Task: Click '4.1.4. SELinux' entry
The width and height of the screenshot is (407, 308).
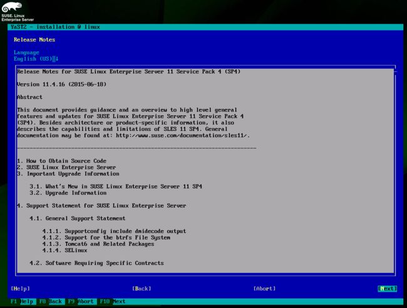Action: point(65,250)
